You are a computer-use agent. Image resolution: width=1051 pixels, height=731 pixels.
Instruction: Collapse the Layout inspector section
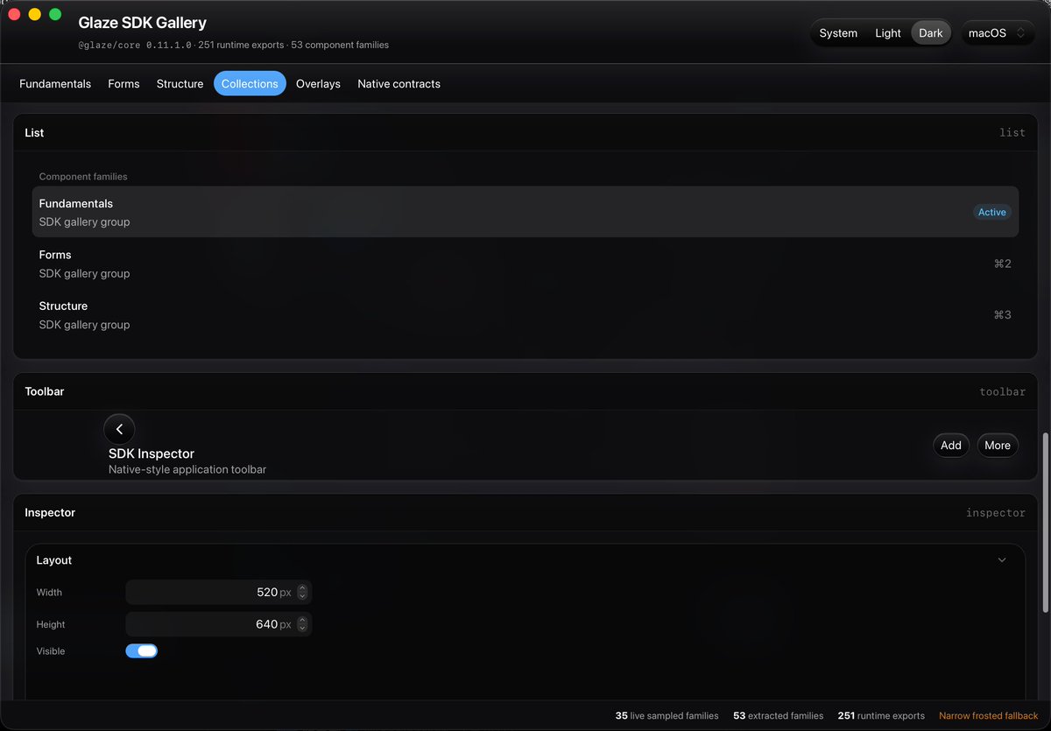click(x=1002, y=560)
